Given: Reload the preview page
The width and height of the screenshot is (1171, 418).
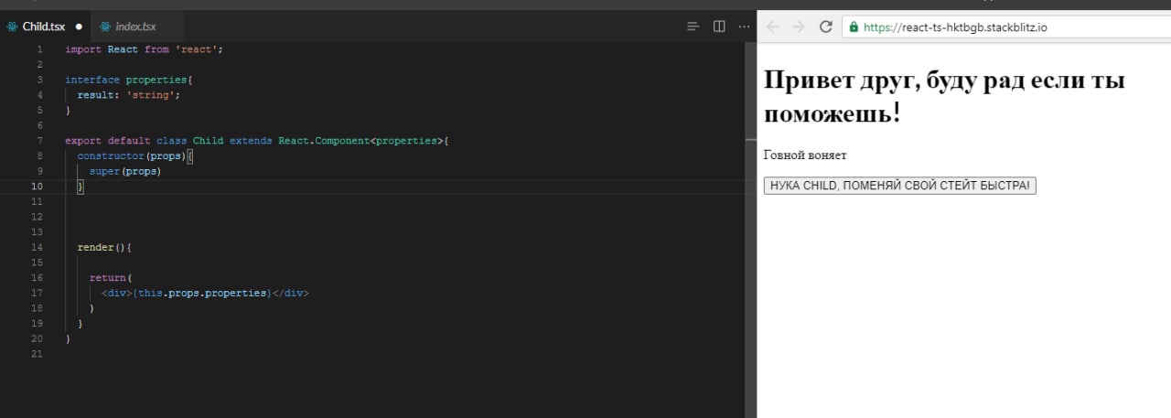Looking at the screenshot, I should (826, 27).
